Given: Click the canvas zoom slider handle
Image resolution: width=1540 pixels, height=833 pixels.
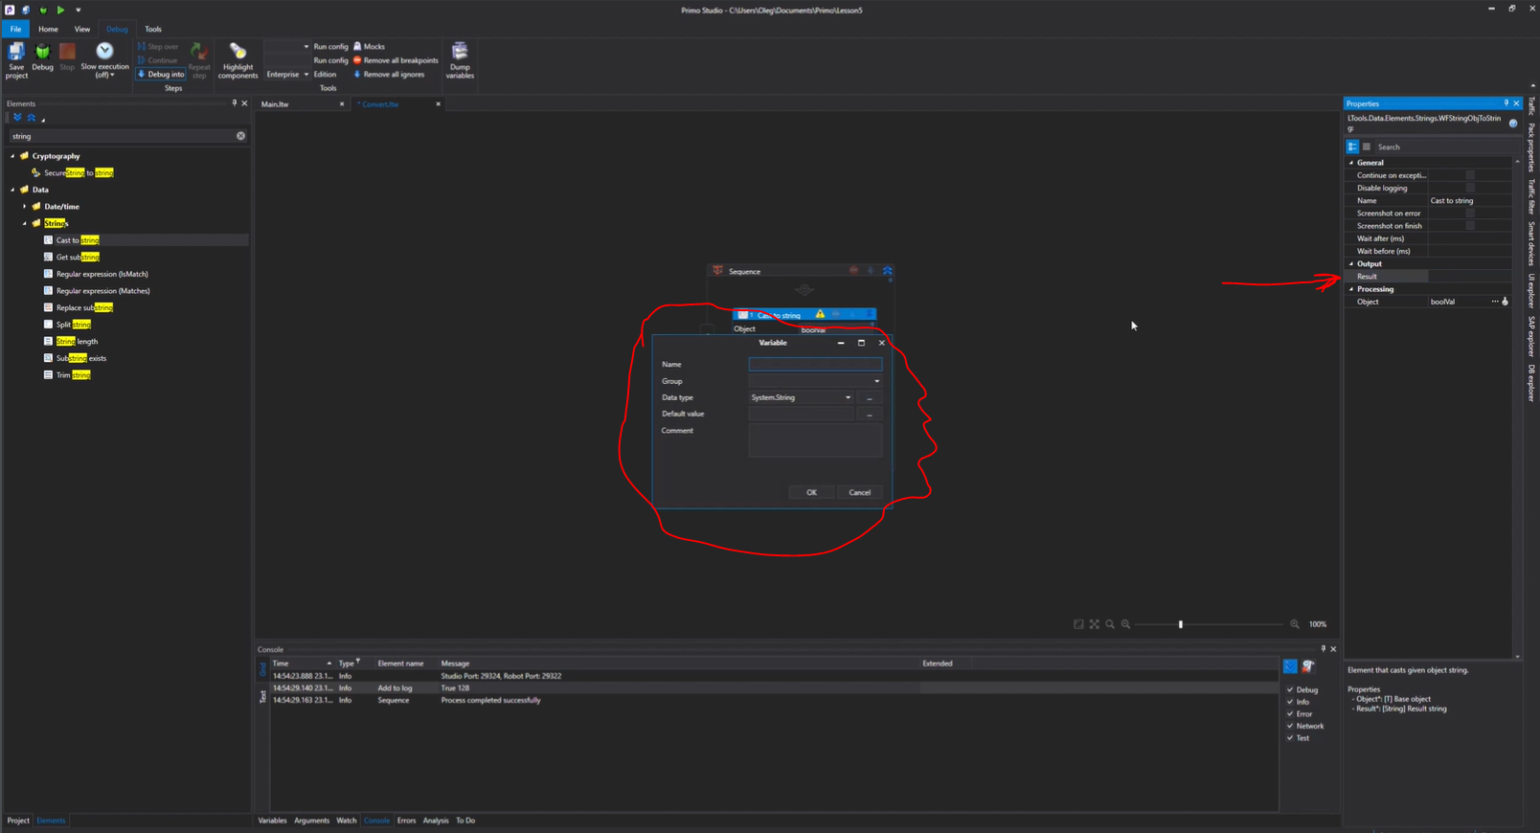Looking at the screenshot, I should (1181, 624).
